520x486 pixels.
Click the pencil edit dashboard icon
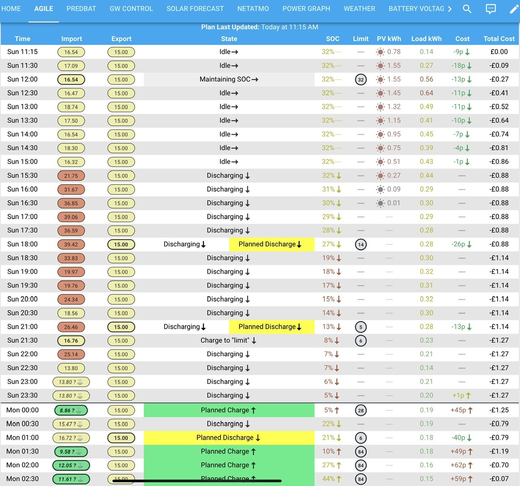(514, 9)
